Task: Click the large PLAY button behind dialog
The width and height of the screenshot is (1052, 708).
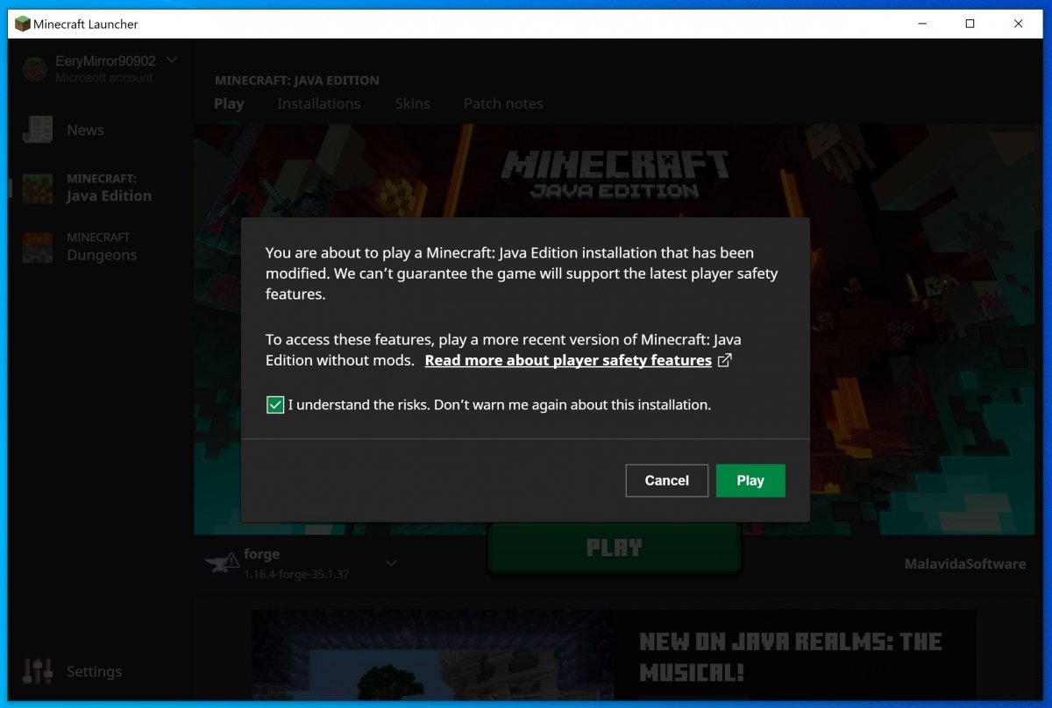Action: 614,548
